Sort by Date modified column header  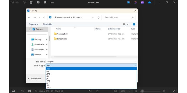(114, 29)
